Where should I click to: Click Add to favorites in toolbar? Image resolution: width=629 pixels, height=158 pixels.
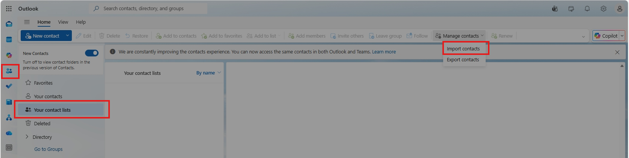click(222, 36)
